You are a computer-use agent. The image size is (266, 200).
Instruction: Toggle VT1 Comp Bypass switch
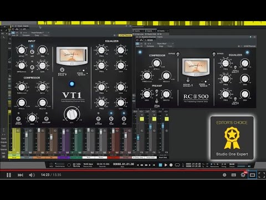pos(18,119)
